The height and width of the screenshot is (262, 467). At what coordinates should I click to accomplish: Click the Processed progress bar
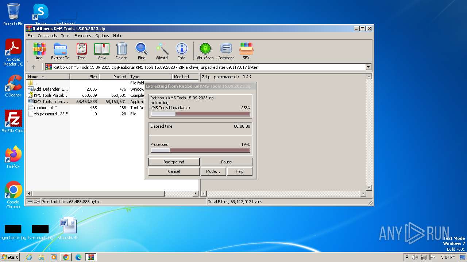click(201, 150)
